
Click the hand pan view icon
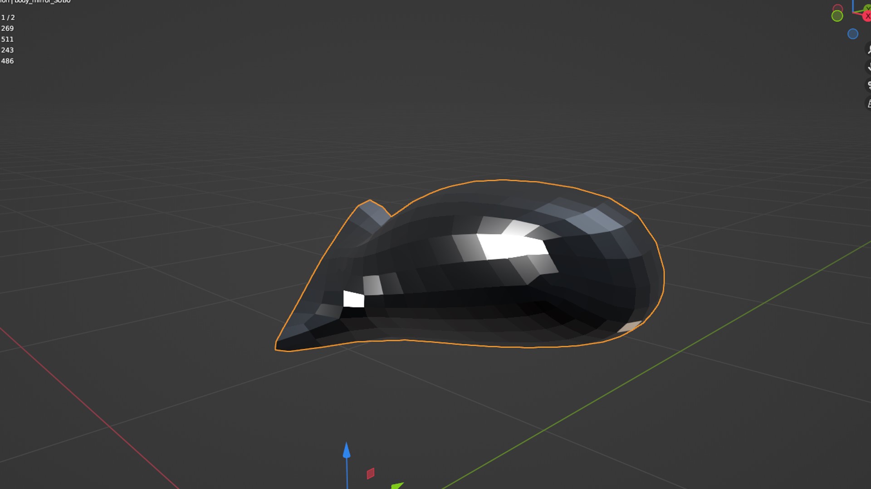click(x=869, y=67)
